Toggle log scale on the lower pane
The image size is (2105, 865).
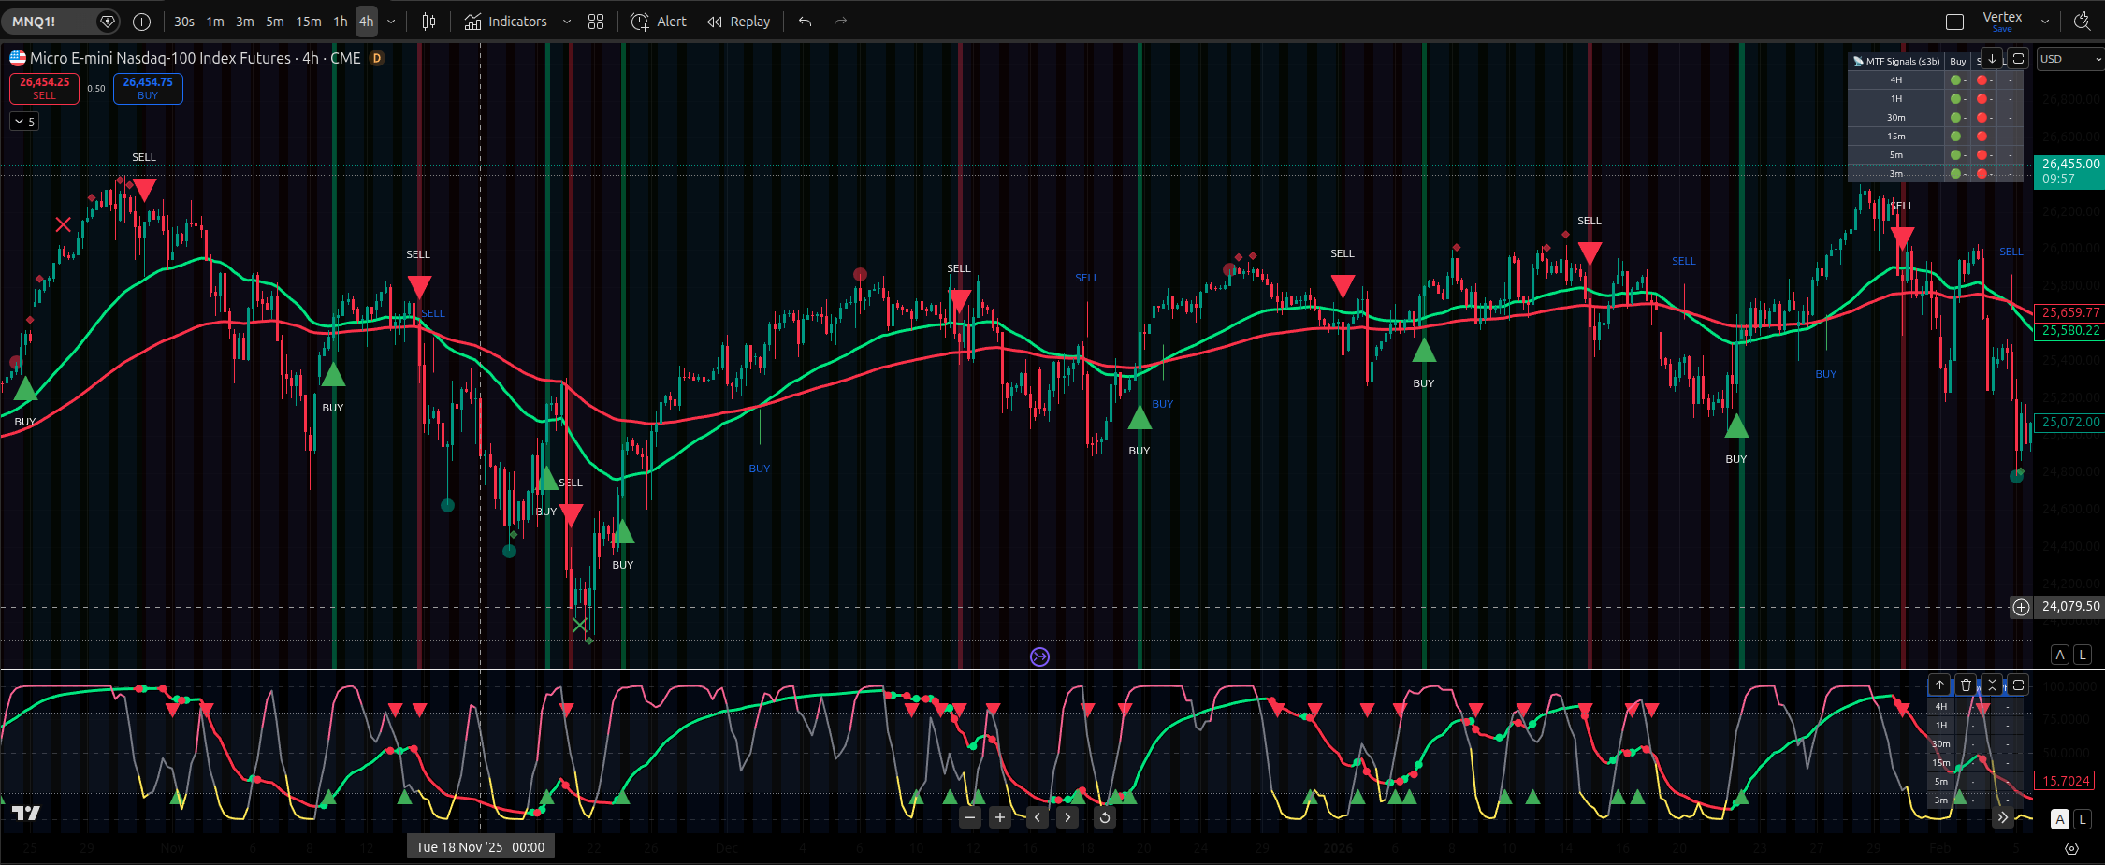pos(2083,819)
